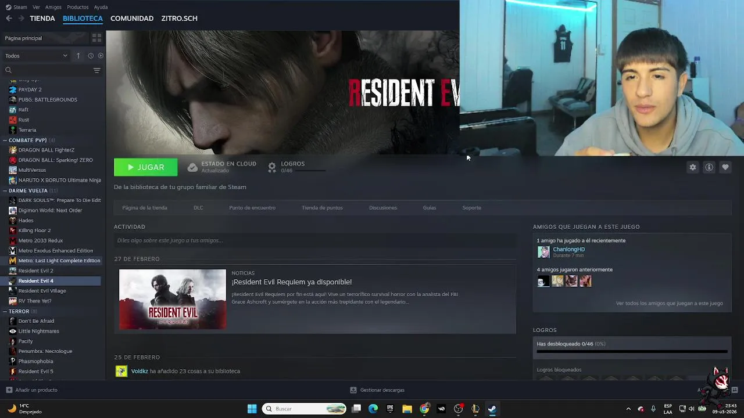
Task: Open Guías tab
Action: tap(430, 208)
